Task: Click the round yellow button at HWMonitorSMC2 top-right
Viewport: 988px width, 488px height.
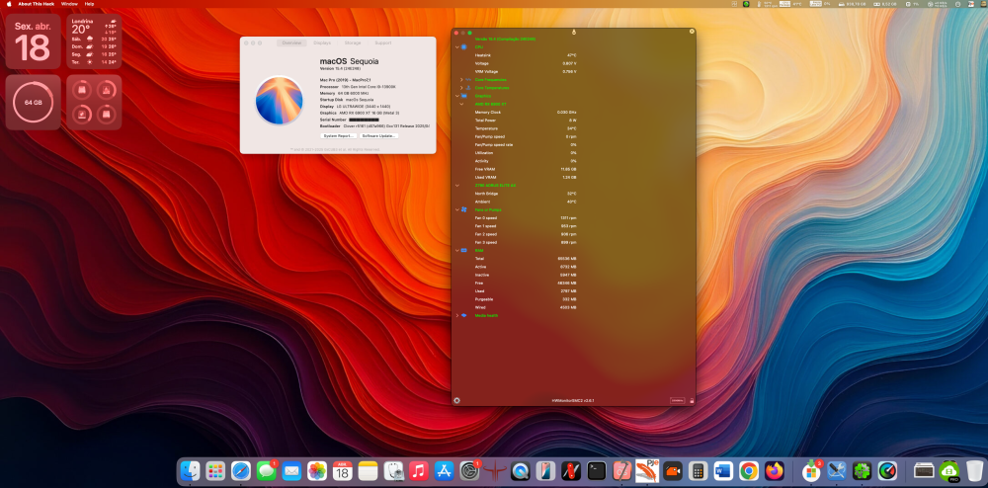Action: (692, 32)
